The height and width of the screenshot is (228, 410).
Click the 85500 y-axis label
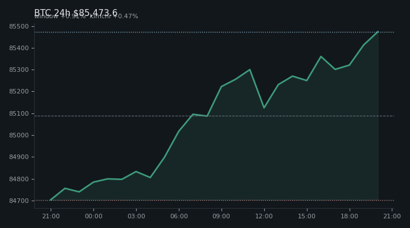click(19, 26)
